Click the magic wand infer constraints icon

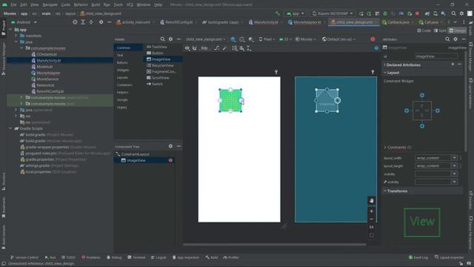click(224, 48)
